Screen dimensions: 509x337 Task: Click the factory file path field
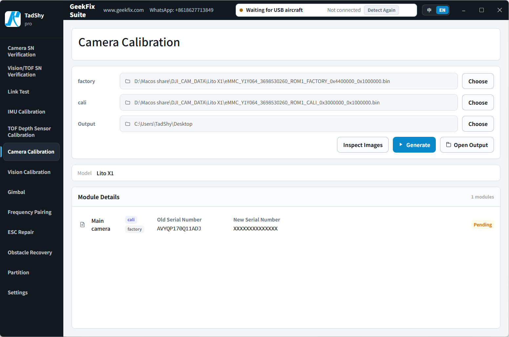tap(289, 81)
